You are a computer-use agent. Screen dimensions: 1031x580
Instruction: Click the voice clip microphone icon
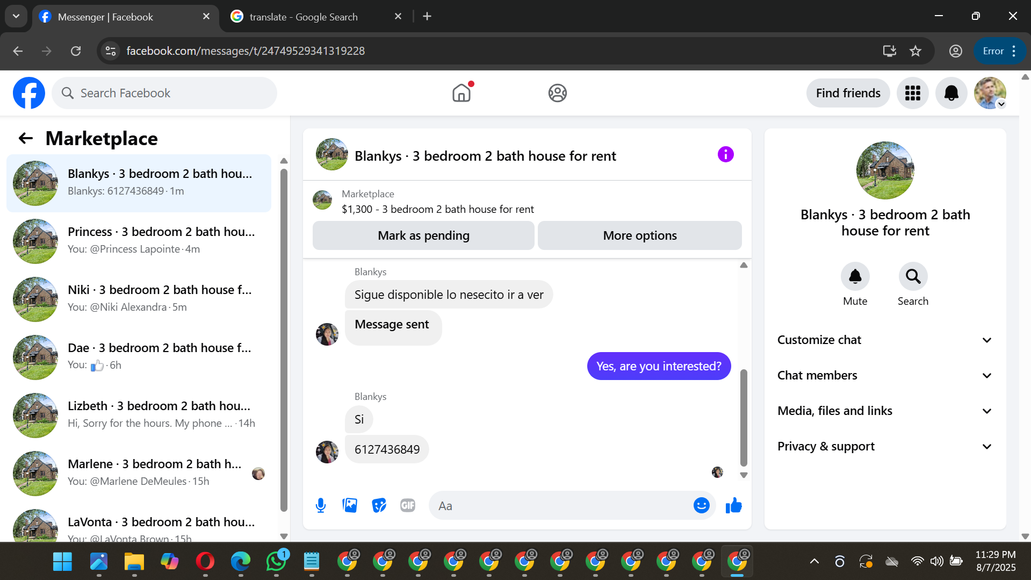321,506
